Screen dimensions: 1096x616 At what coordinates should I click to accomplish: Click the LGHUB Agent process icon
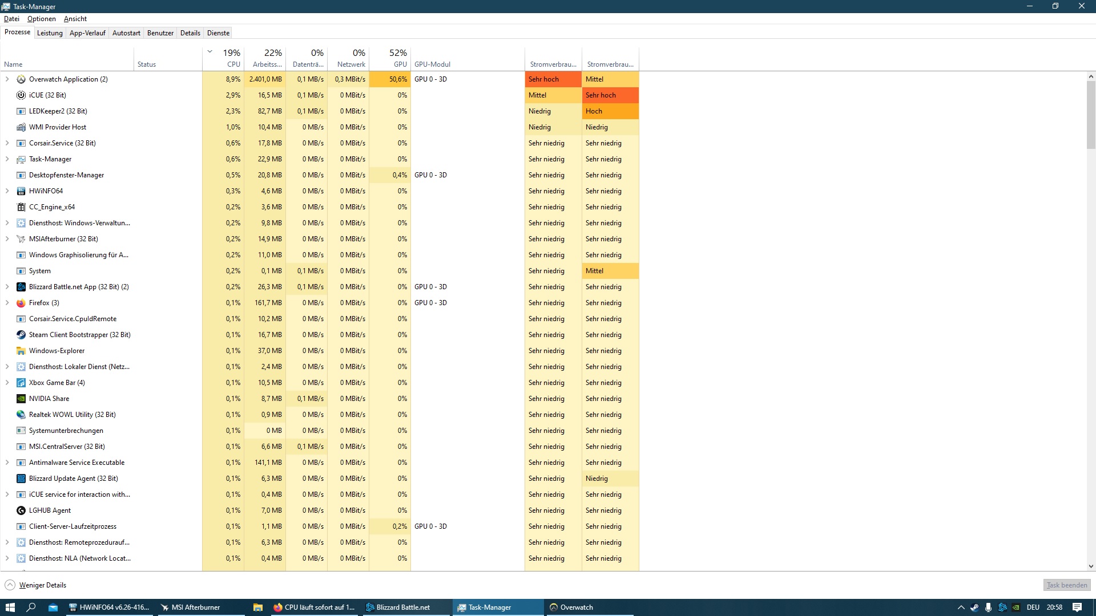point(21,510)
